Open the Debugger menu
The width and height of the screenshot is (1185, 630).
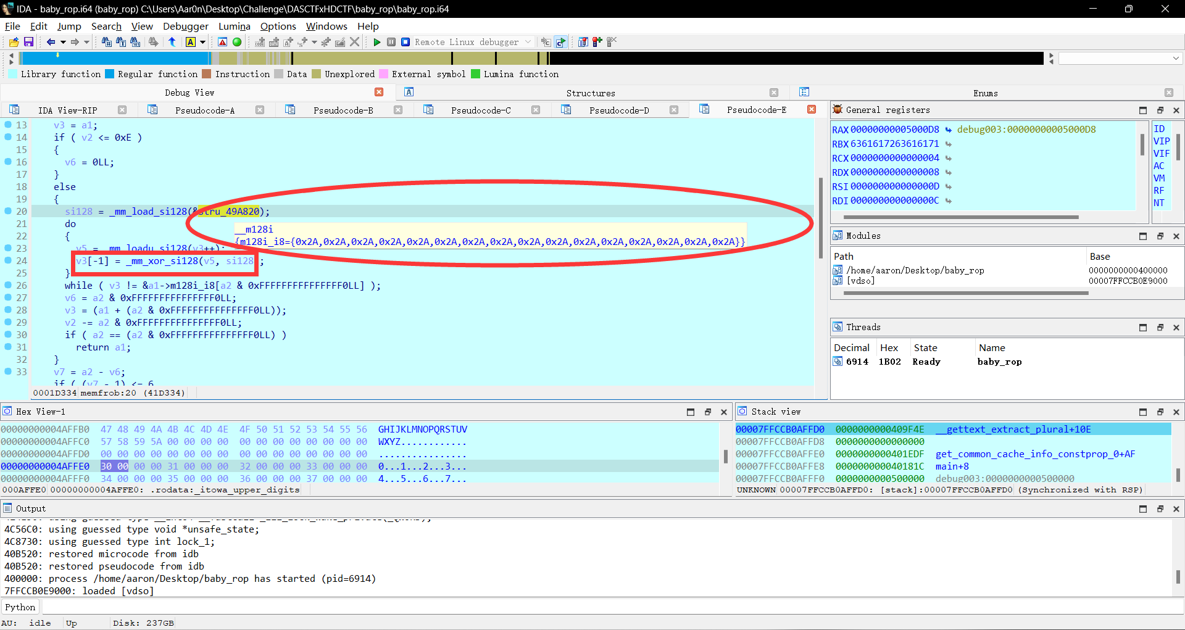point(186,26)
